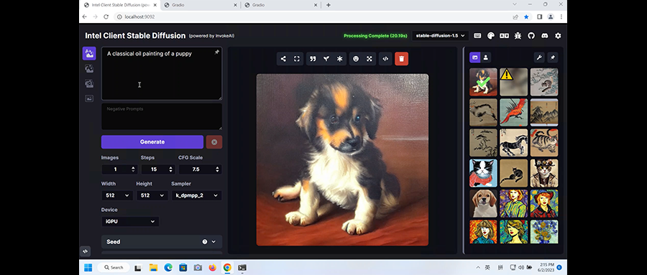647x275 pixels.
Task: Pin the gallery panel
Action: (x=553, y=57)
